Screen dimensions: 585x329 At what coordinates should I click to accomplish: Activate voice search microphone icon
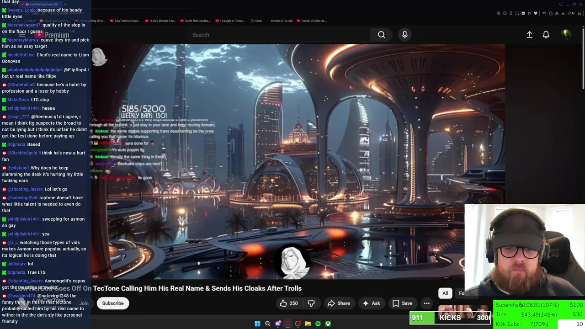point(404,35)
